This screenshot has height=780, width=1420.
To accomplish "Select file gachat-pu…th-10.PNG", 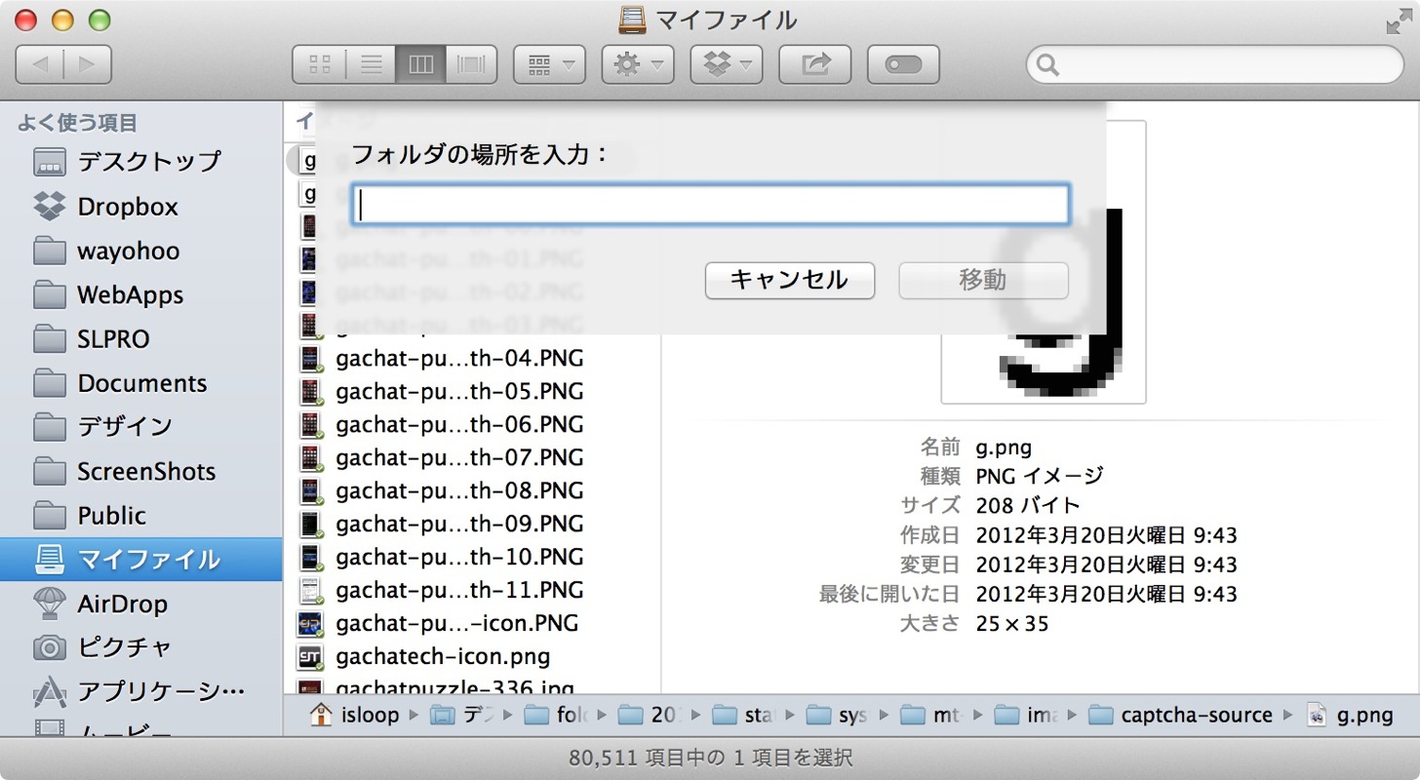I will (458, 557).
